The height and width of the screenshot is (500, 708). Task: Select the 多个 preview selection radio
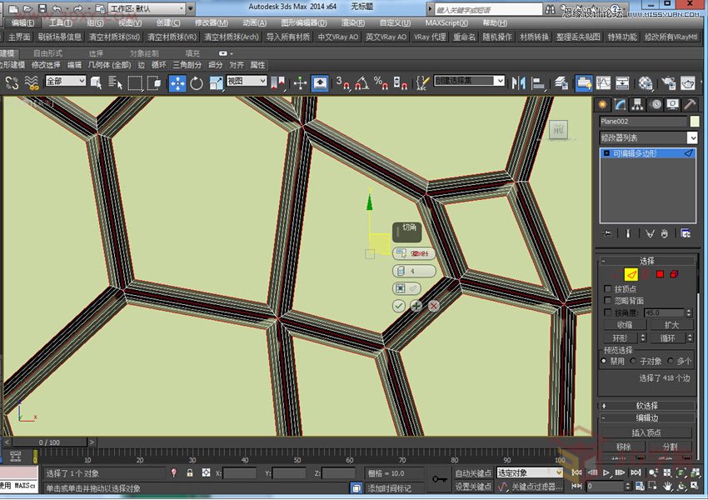(670, 361)
